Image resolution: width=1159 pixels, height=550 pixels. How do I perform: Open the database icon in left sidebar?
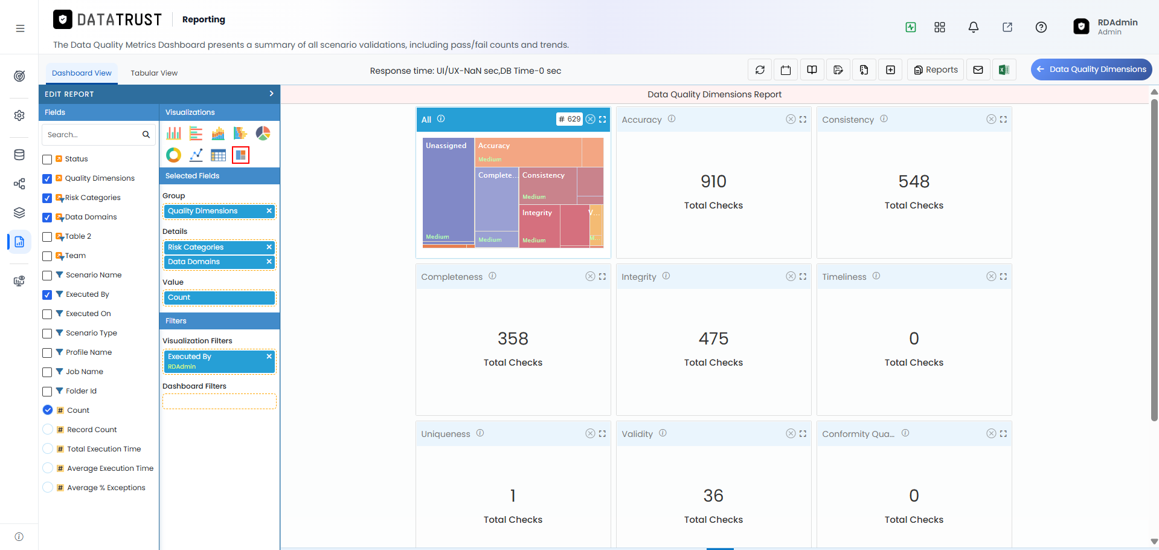19,155
